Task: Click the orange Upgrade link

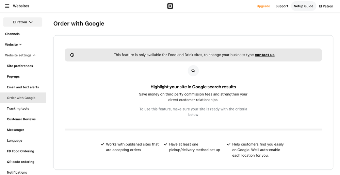Action: [x=263, y=6]
